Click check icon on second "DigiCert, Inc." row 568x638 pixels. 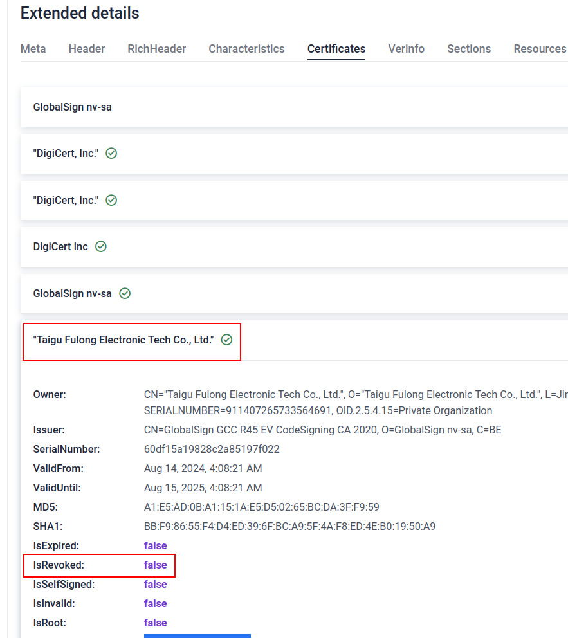click(x=111, y=200)
